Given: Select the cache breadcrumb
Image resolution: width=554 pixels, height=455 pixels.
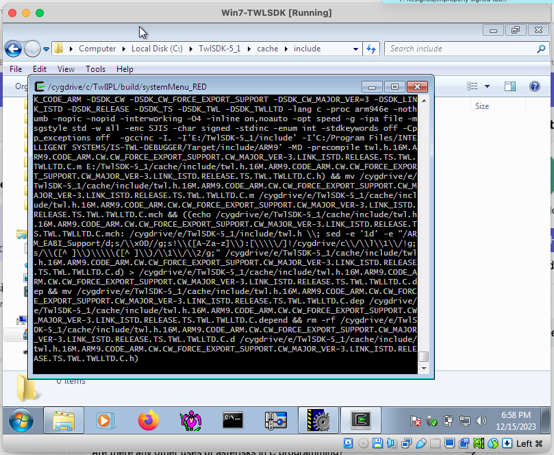Looking at the screenshot, I should (268, 49).
